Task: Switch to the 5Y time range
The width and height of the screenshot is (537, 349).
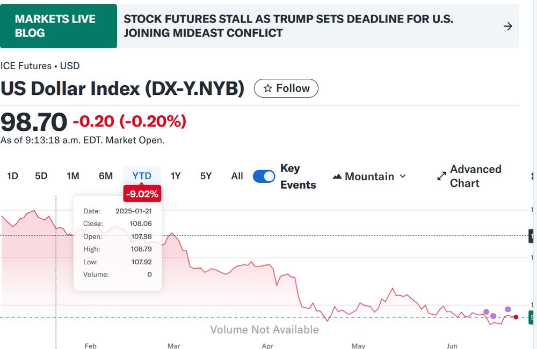Action: (206, 176)
